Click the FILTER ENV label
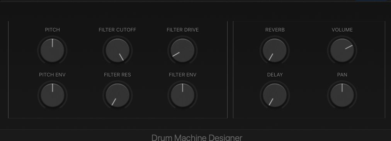The image size is (391, 141). (x=182, y=75)
